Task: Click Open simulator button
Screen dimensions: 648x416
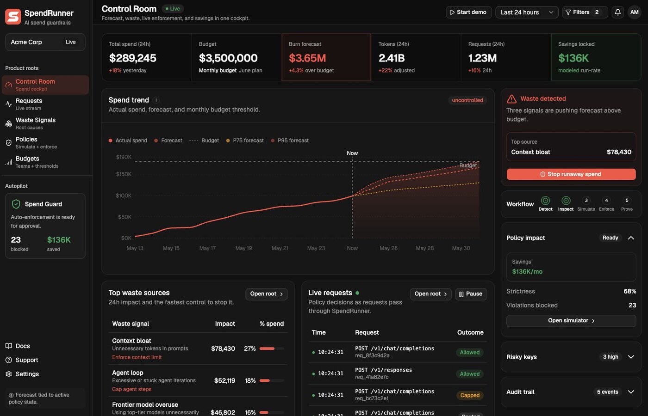Action: (571, 321)
